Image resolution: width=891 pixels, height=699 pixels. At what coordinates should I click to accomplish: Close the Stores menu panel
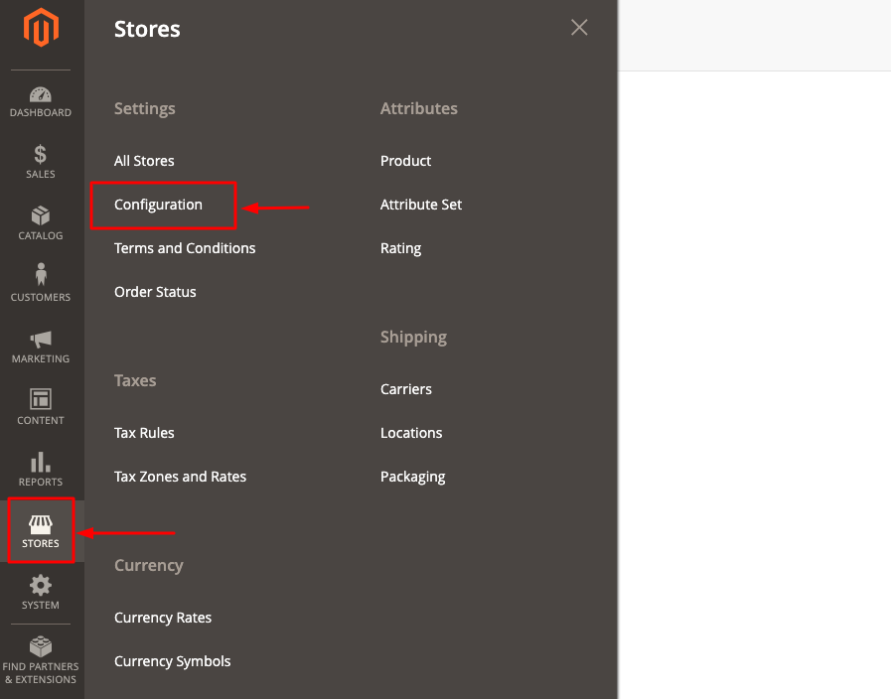pos(579,27)
